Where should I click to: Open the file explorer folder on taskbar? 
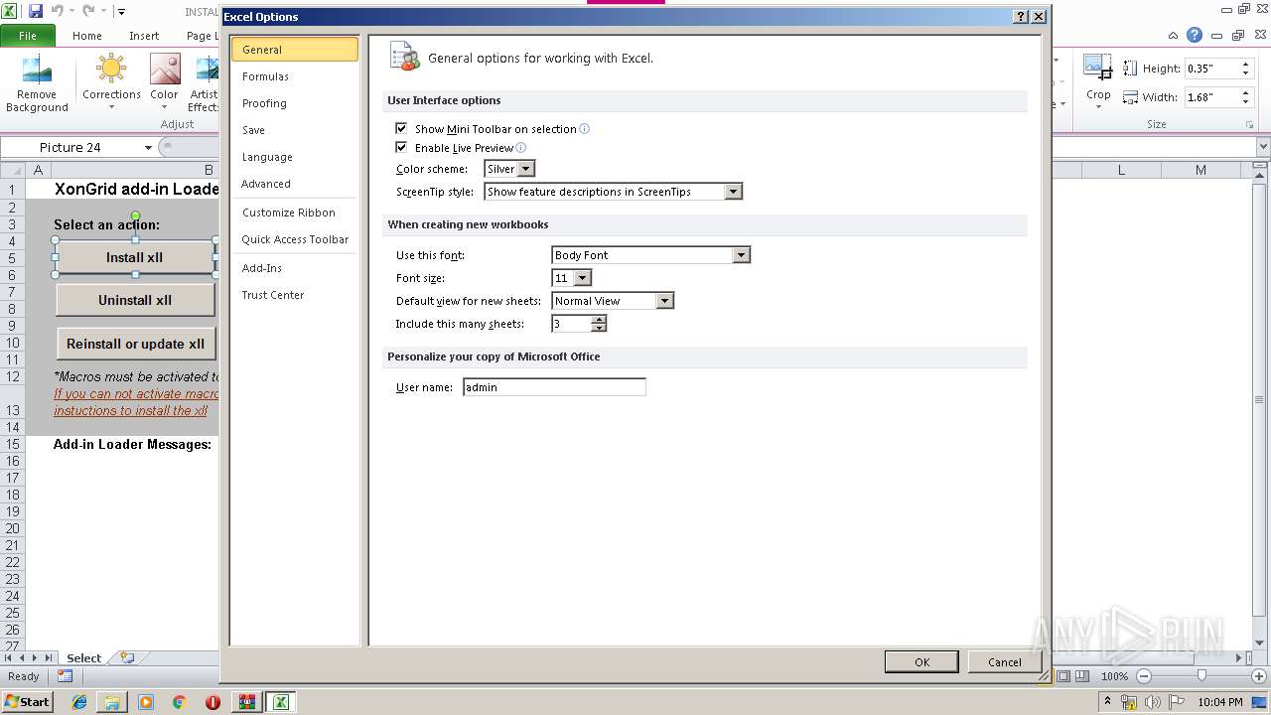(112, 702)
